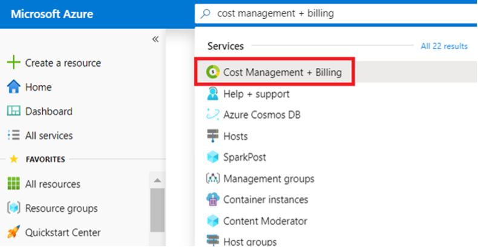Click the SparkPost cube icon

(x=213, y=157)
